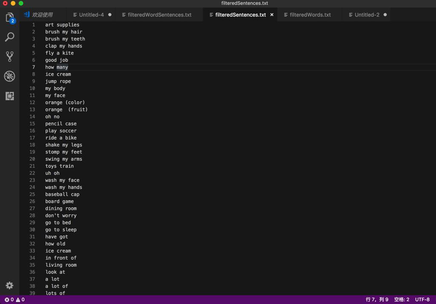Click file icon on filteredWords.txt tab
Screen dimensions: 436x304
pos(286,15)
